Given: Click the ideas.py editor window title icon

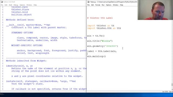Looking at the screenshot, I should (88, 2).
